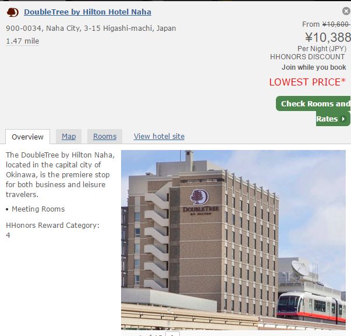Viewport: 351px width, 336px height.
Task: Select the Overview tab
Action: tap(27, 137)
